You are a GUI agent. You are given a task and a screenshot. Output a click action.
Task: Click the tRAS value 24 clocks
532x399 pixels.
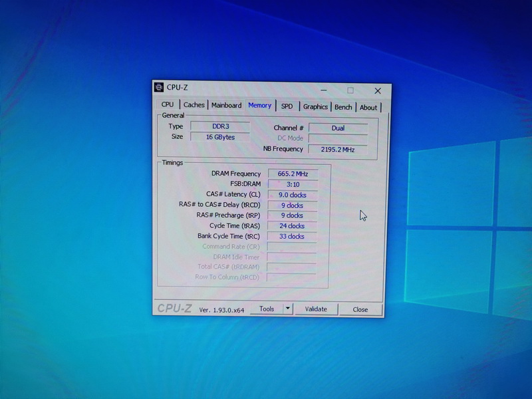[x=292, y=225]
